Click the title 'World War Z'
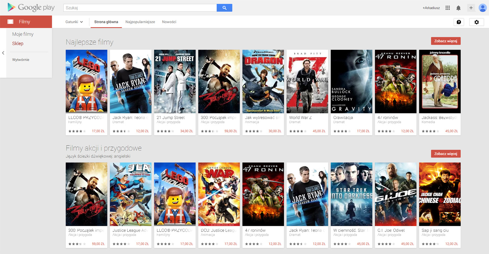Image resolution: width=489 pixels, height=254 pixels. click(x=300, y=118)
